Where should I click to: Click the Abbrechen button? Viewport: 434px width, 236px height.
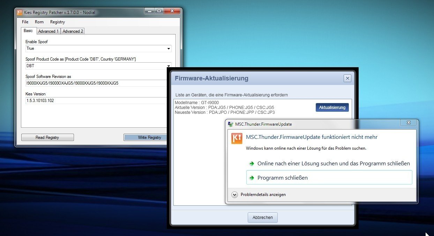[x=263, y=218]
